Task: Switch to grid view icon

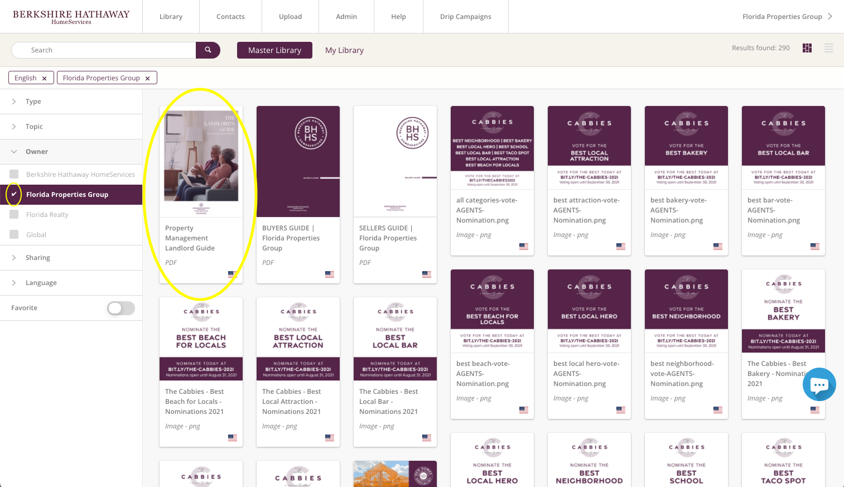Action: tap(807, 48)
